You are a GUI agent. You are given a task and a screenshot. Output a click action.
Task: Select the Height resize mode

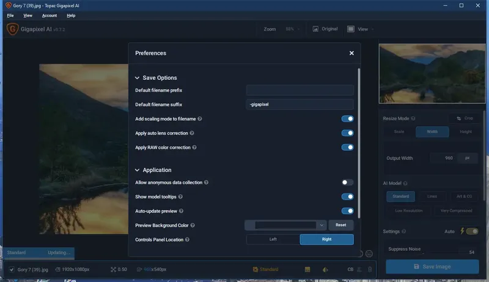tap(466, 132)
